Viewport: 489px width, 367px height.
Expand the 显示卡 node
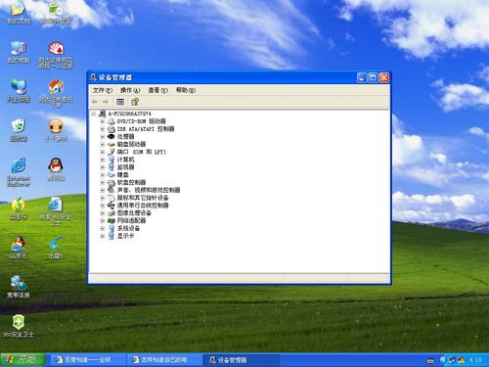[102, 236]
